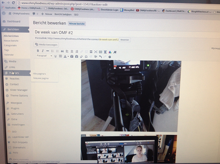Insert a bulleted list

(x=52, y=51)
